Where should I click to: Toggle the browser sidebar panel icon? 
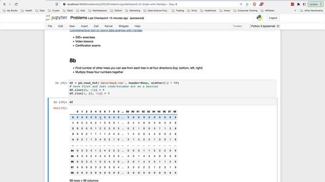pyautogui.click(x=305, y=4)
